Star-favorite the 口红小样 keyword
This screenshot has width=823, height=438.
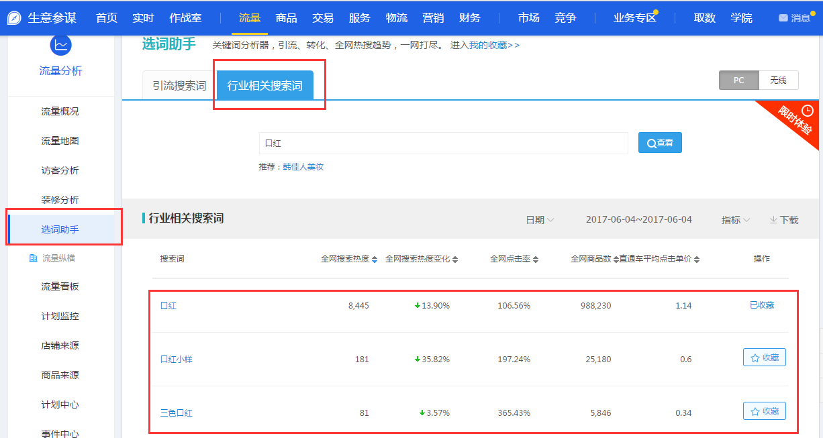[764, 358]
